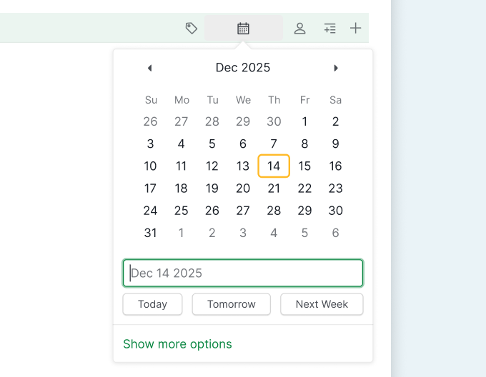486x377 pixels.
Task: Click the person assignee icon
Action: click(300, 29)
